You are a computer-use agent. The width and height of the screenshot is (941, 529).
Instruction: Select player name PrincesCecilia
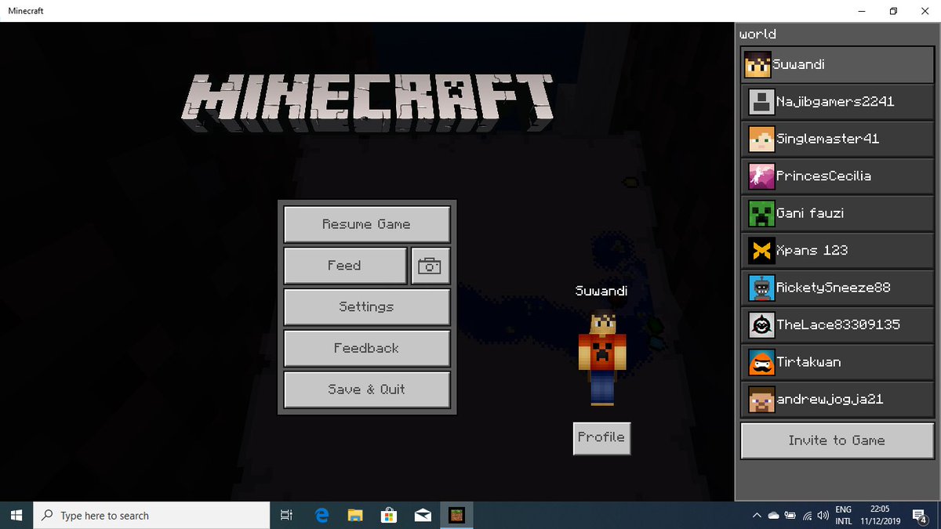(823, 176)
